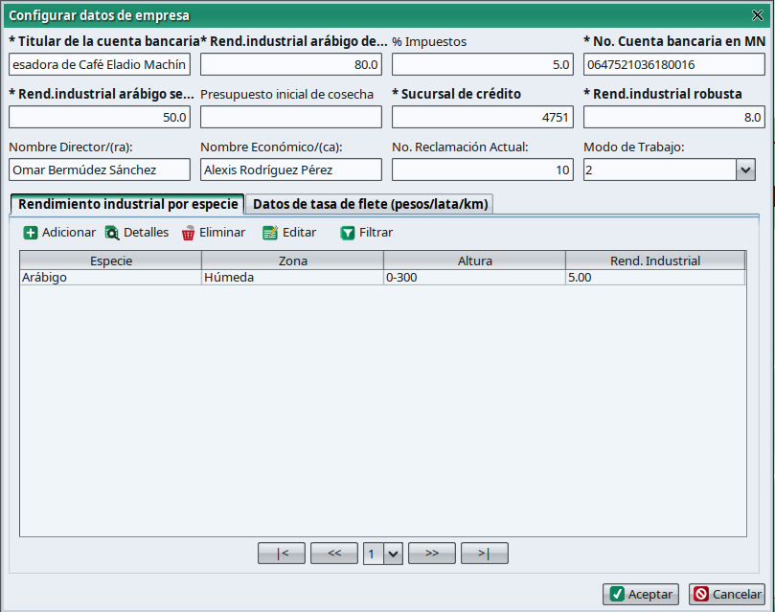Close the Configurar datos de empresa dialog
The height and width of the screenshot is (612, 775).
758,15
